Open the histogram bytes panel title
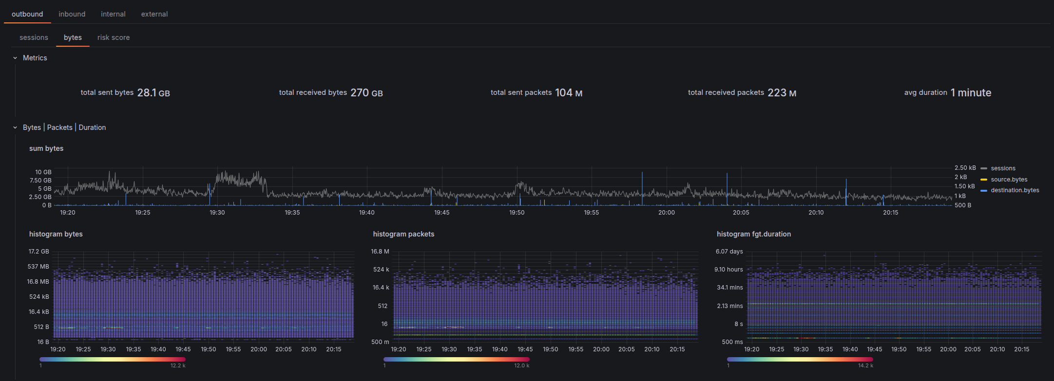 56,234
